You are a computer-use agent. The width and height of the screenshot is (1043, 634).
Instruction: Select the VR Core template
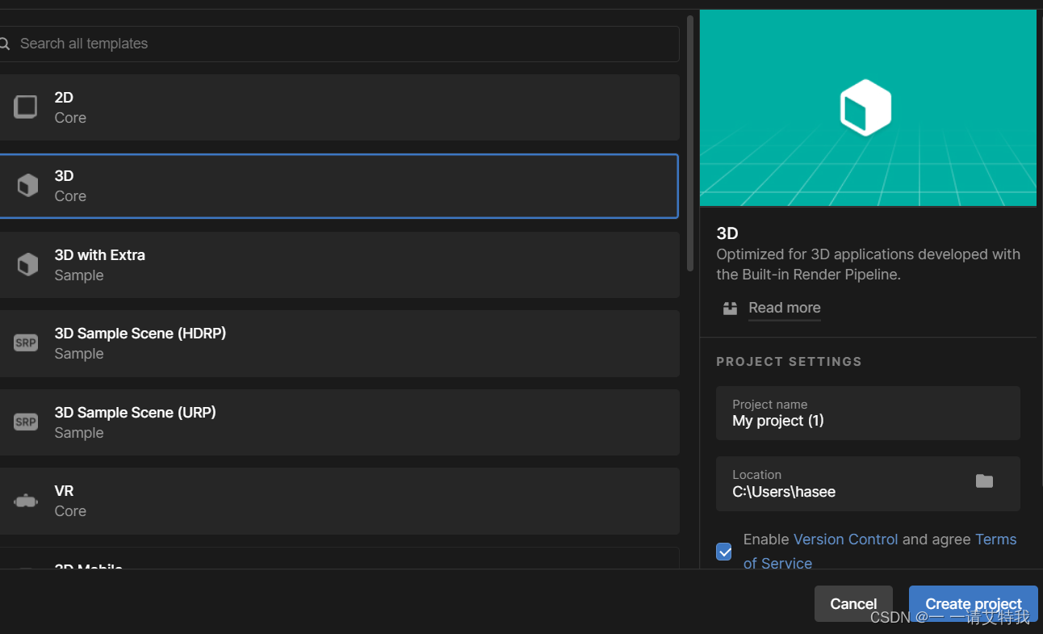339,501
